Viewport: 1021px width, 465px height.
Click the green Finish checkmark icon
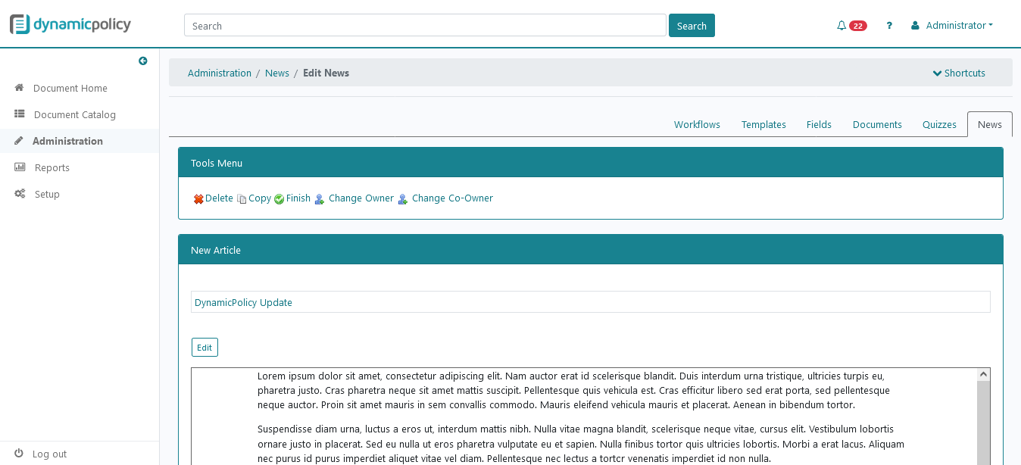point(279,199)
